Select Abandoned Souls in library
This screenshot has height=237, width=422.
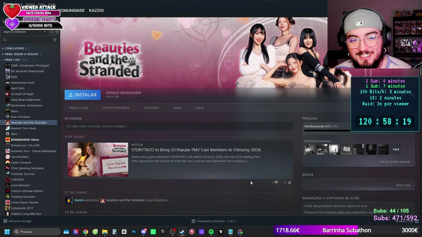pyautogui.click(x=22, y=83)
